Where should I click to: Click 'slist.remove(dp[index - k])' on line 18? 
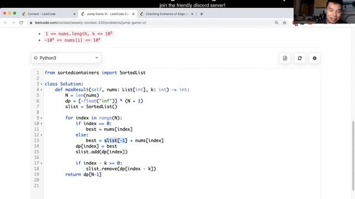(121, 169)
